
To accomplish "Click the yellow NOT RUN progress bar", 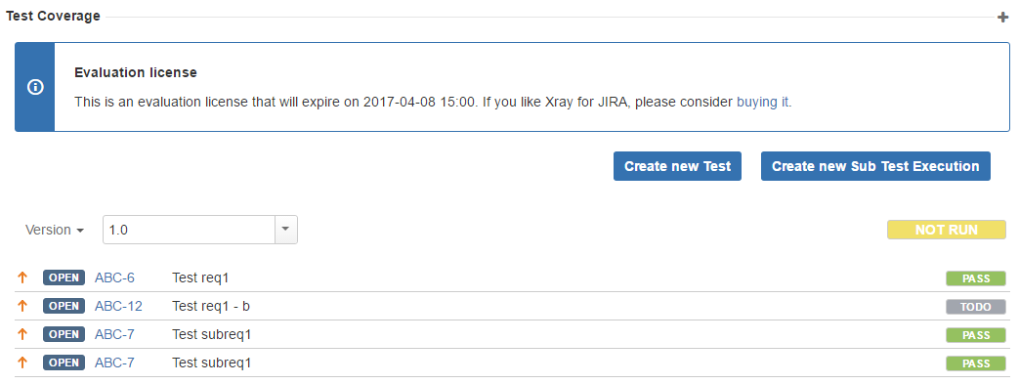I will (x=946, y=230).
